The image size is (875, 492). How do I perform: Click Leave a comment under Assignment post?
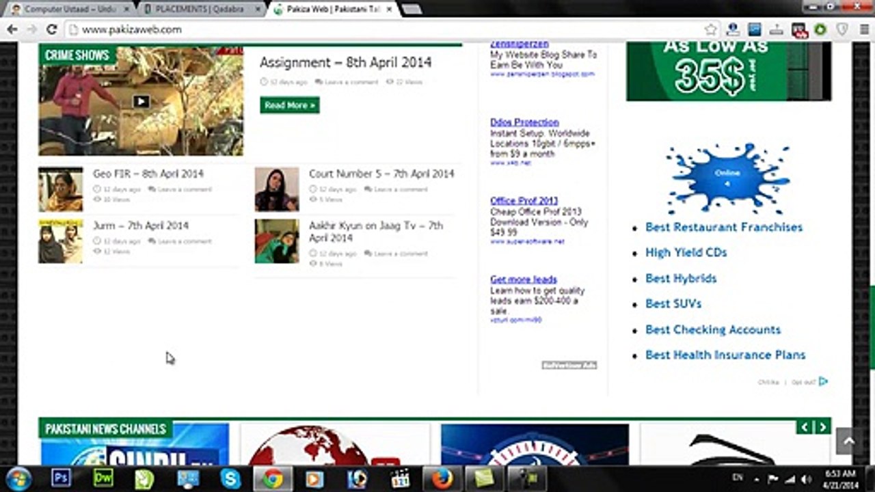pos(351,82)
